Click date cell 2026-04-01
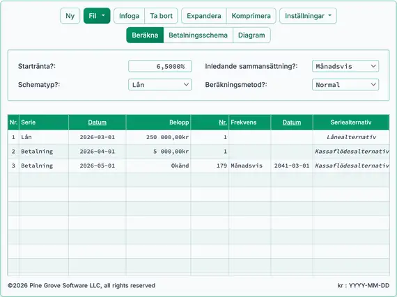This screenshot has height=297, width=397. [x=98, y=152]
